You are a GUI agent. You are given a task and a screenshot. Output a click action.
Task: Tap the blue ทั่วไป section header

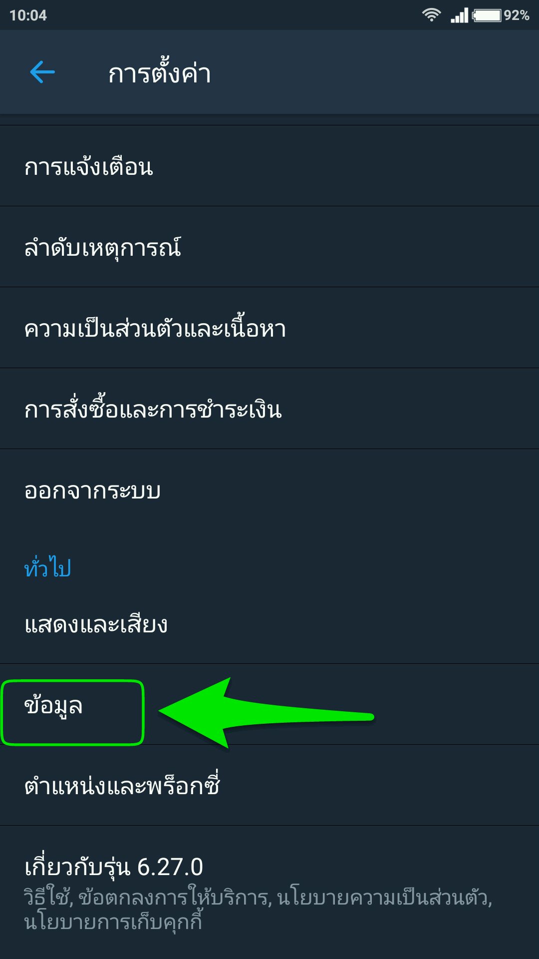tap(48, 567)
